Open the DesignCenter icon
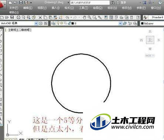 click(x=111, y=17)
